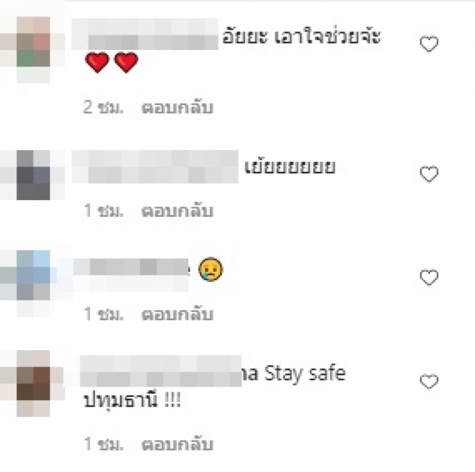This screenshot has width=475, height=472.
Task: Open the blurred username before 'เย้ยยยยยย'
Action: 155,167
